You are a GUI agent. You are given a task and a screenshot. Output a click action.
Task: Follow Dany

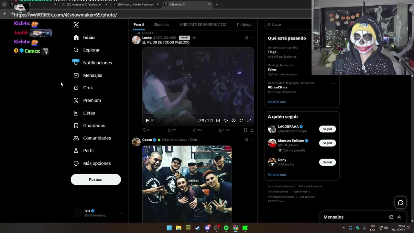click(x=327, y=162)
